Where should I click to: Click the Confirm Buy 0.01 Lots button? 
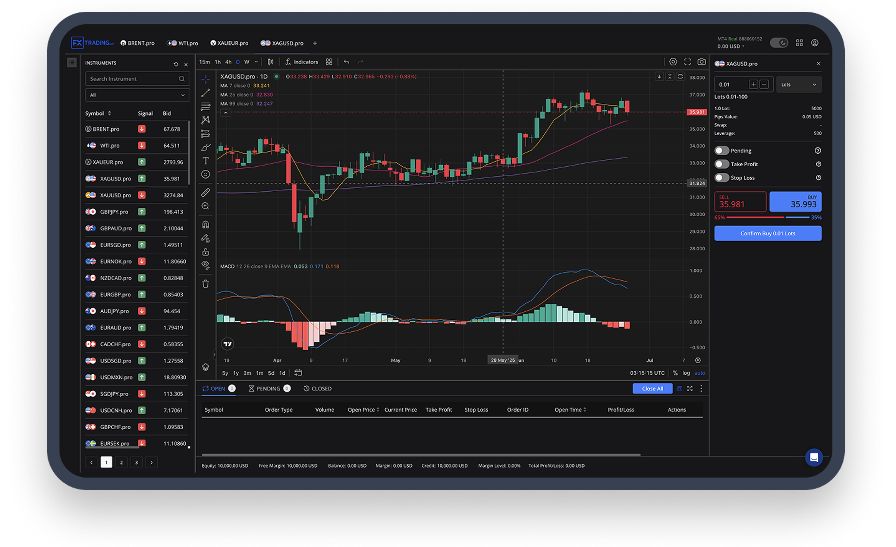click(768, 233)
